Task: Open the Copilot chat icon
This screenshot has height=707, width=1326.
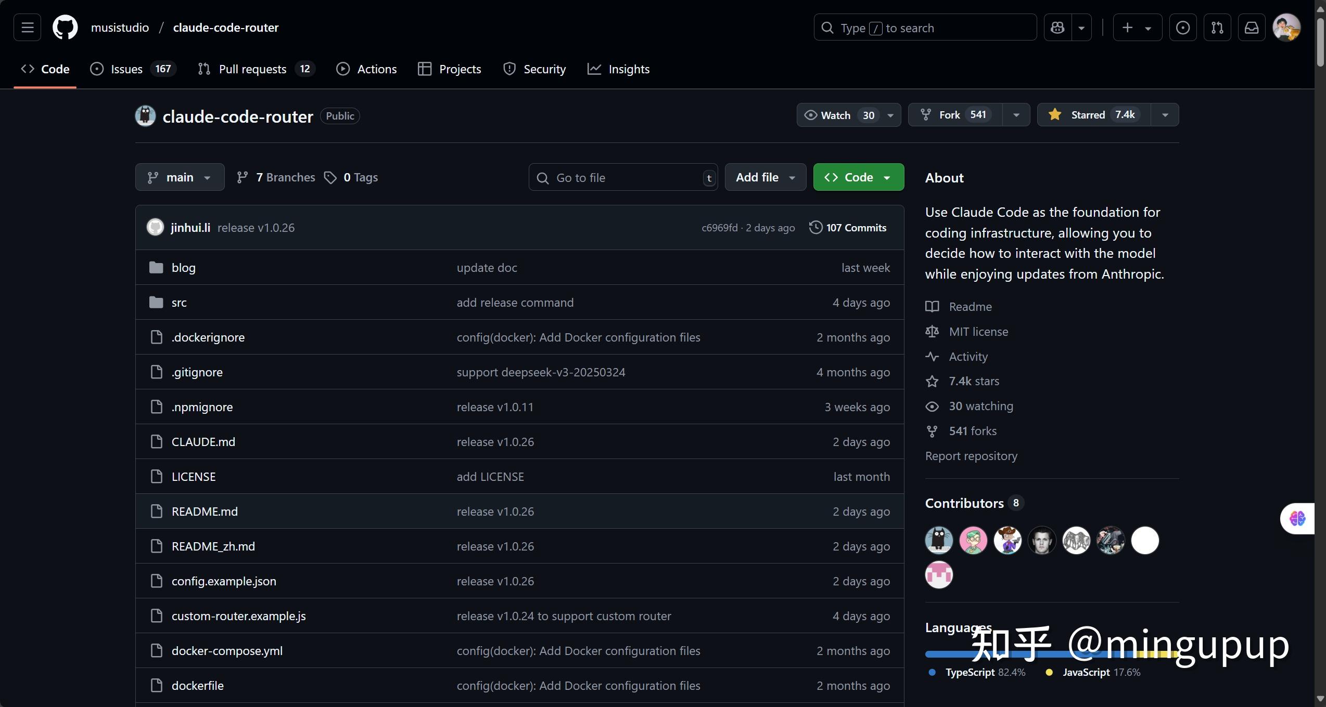Action: tap(1057, 28)
